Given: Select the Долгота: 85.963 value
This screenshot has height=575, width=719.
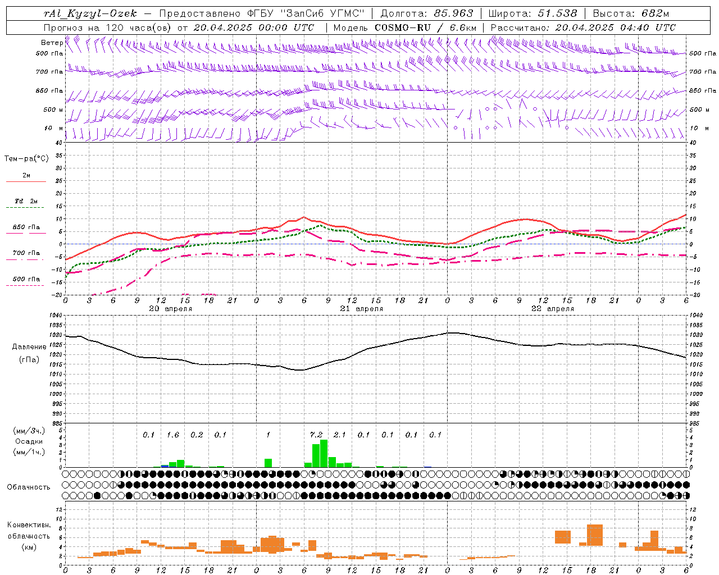Looking at the screenshot, I should pyautogui.click(x=427, y=13).
